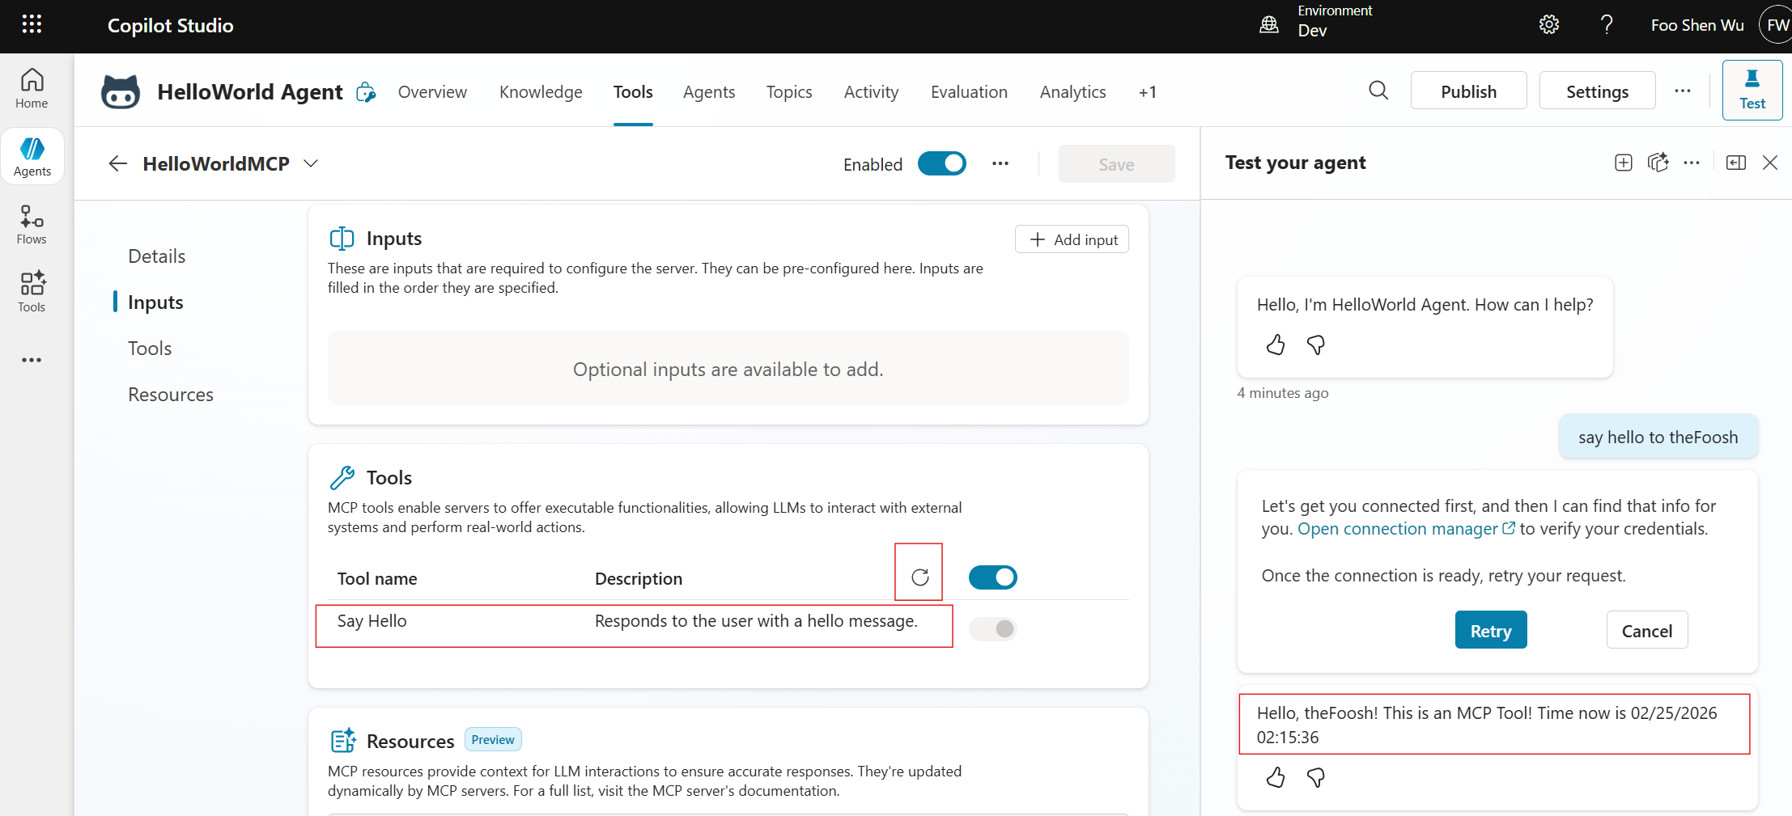Toggle the Test panel button
Screen dimensions: 1792x816
[x=1752, y=90]
